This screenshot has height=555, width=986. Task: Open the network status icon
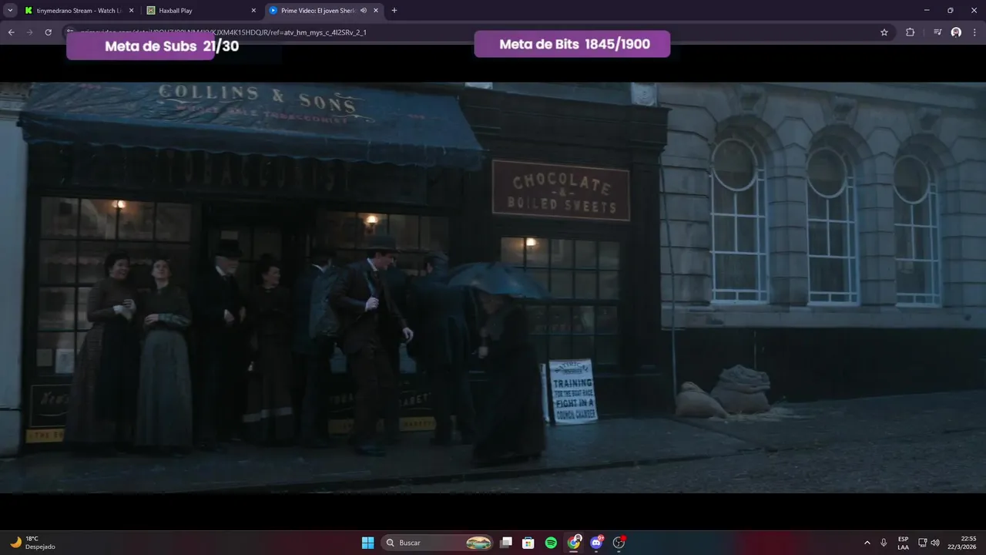tap(922, 543)
